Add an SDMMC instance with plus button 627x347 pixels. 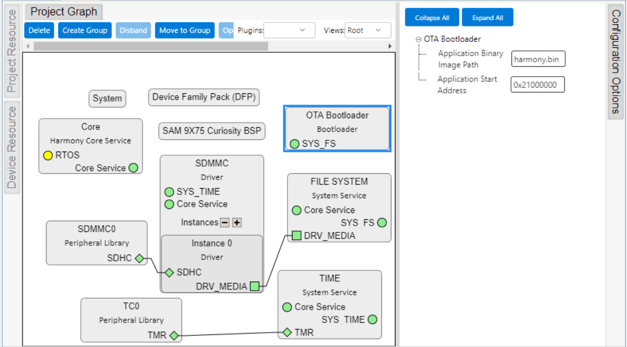coord(237,222)
